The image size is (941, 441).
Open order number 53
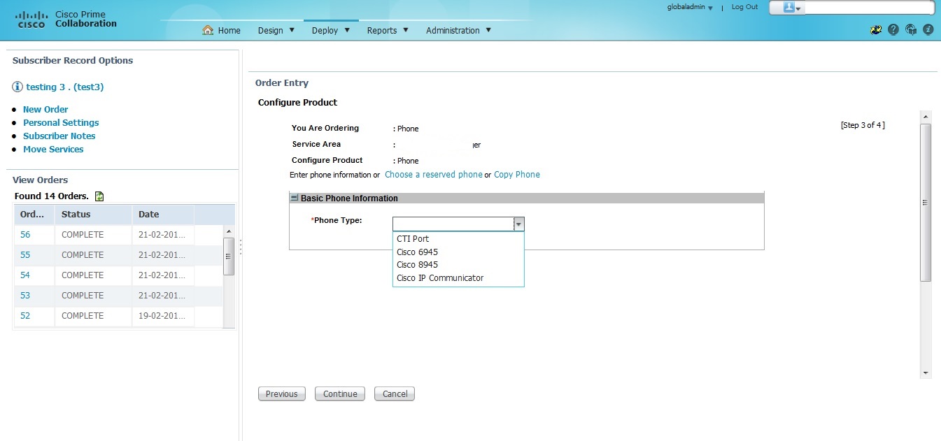point(25,296)
